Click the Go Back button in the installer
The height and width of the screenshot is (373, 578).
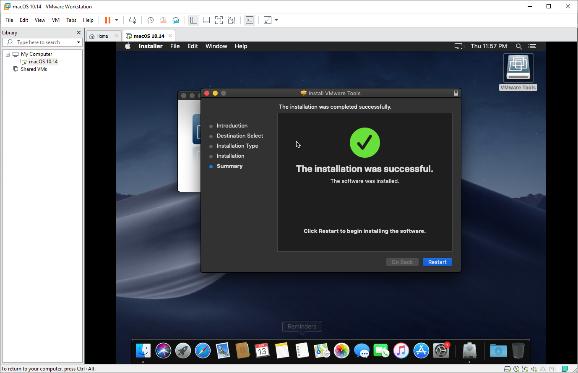[402, 262]
